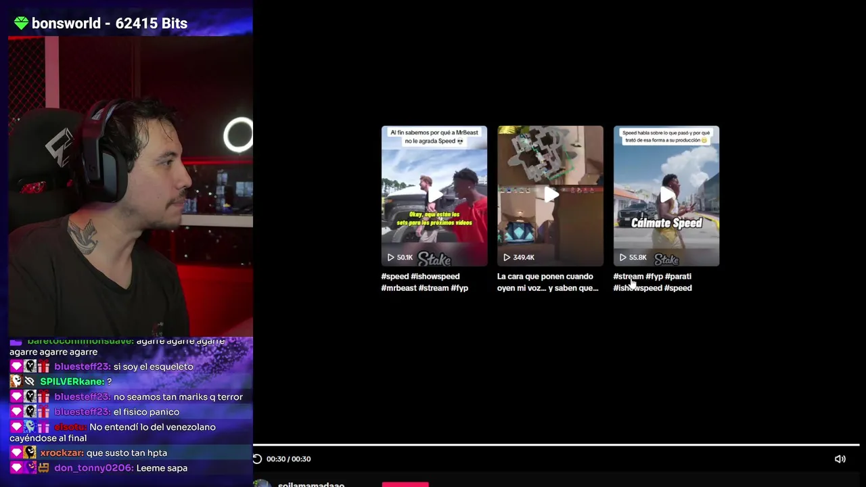The height and width of the screenshot is (487, 866).
Task: Open the 349.4K views video thumbnail
Action: pos(550,195)
